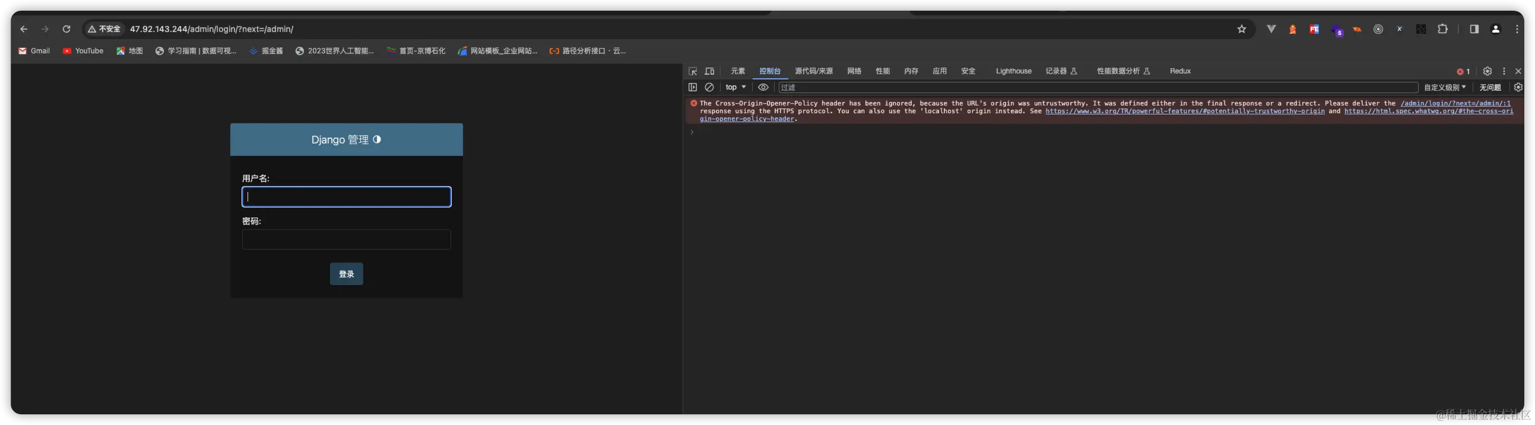Open the YouTube bookmark
Image resolution: width=1535 pixels, height=425 pixels.
pos(83,51)
